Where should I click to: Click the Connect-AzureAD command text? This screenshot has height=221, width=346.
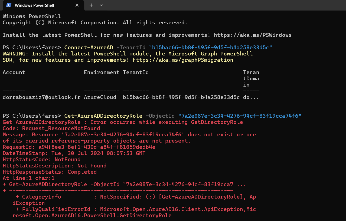[89, 47]
